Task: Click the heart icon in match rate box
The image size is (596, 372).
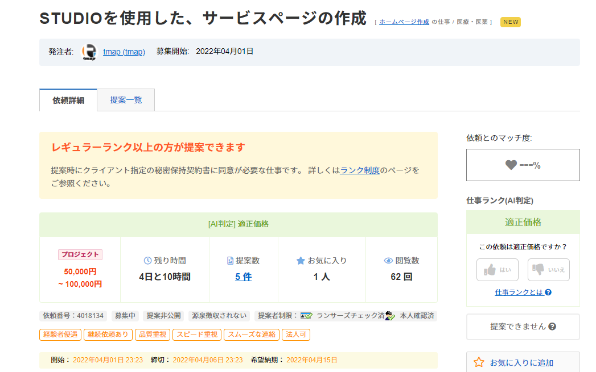Action: coord(511,165)
